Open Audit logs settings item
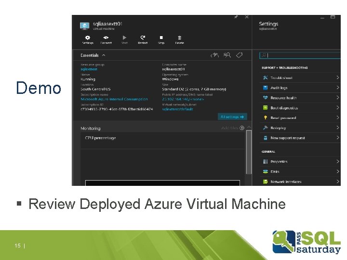This screenshot has width=347, height=260. 300,88
